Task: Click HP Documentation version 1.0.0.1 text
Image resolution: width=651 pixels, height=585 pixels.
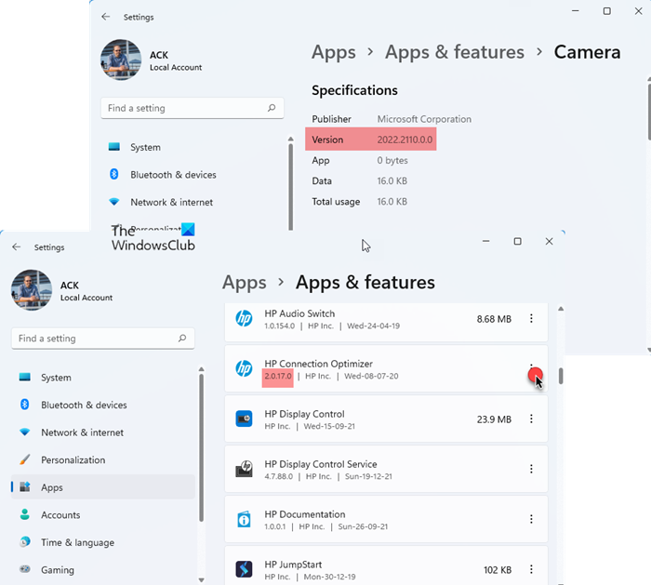Action: [x=275, y=526]
